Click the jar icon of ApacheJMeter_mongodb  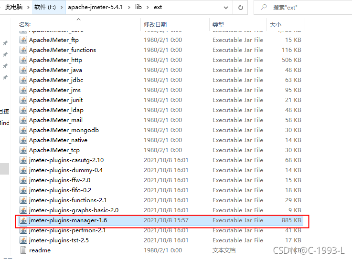coord(23,130)
